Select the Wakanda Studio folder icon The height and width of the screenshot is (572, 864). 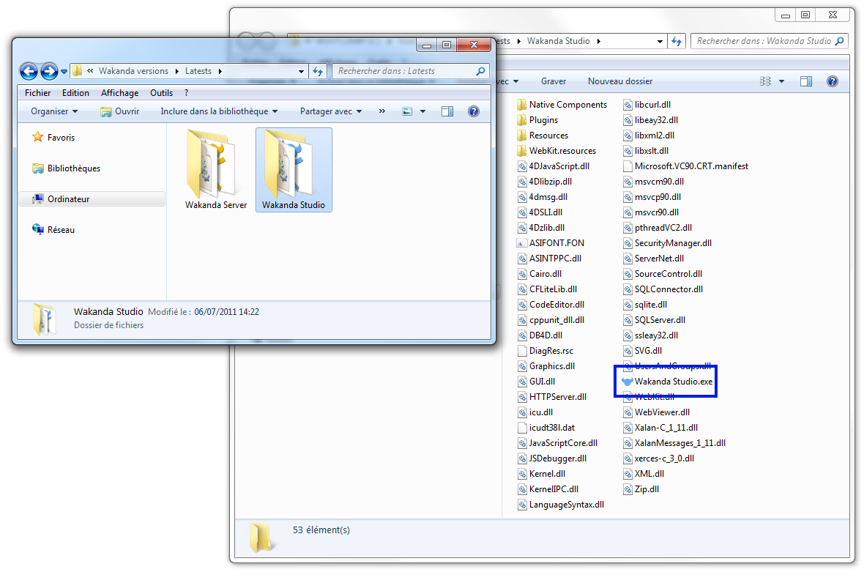pyautogui.click(x=294, y=170)
